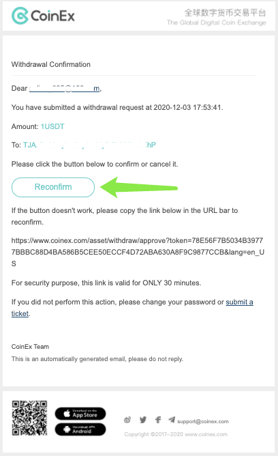Screen dimensions: 278x456
Task: Tap the Android APK download badge
Action: point(80,429)
